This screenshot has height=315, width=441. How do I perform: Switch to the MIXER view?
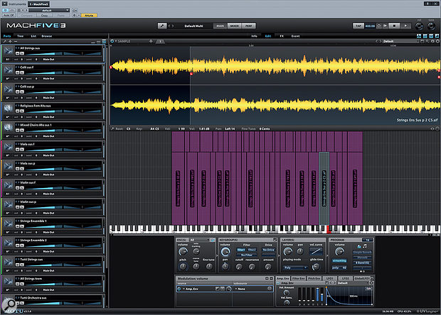pyautogui.click(x=234, y=26)
